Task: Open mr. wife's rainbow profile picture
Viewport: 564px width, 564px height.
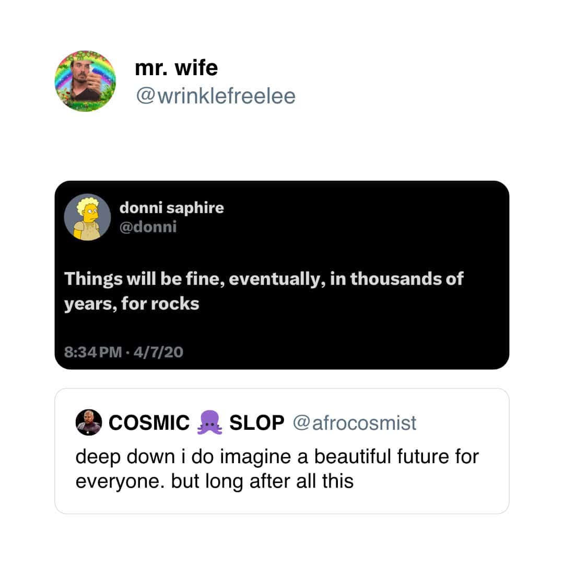Action: pos(85,81)
